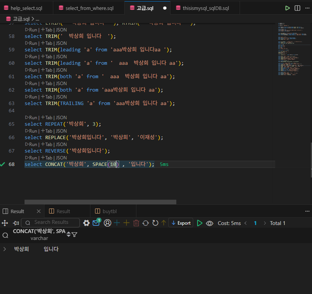Click the unsaved dot on 고급.sql tab

[165, 8]
